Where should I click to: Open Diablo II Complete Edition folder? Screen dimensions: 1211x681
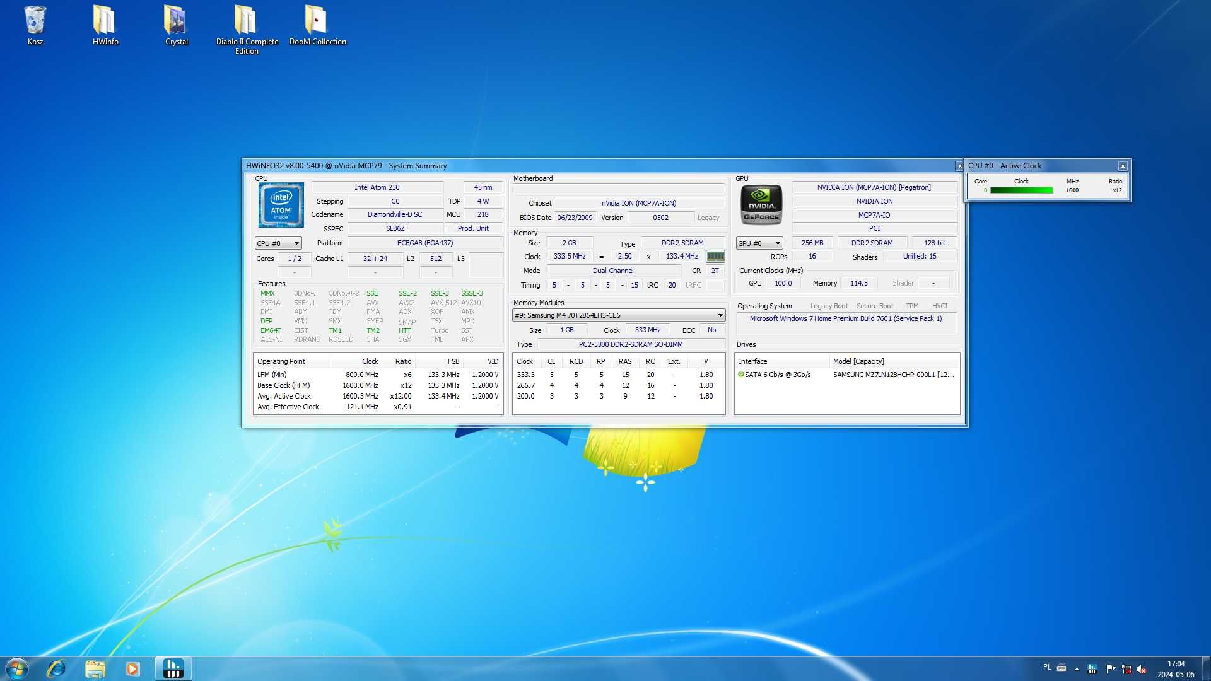[x=247, y=30]
